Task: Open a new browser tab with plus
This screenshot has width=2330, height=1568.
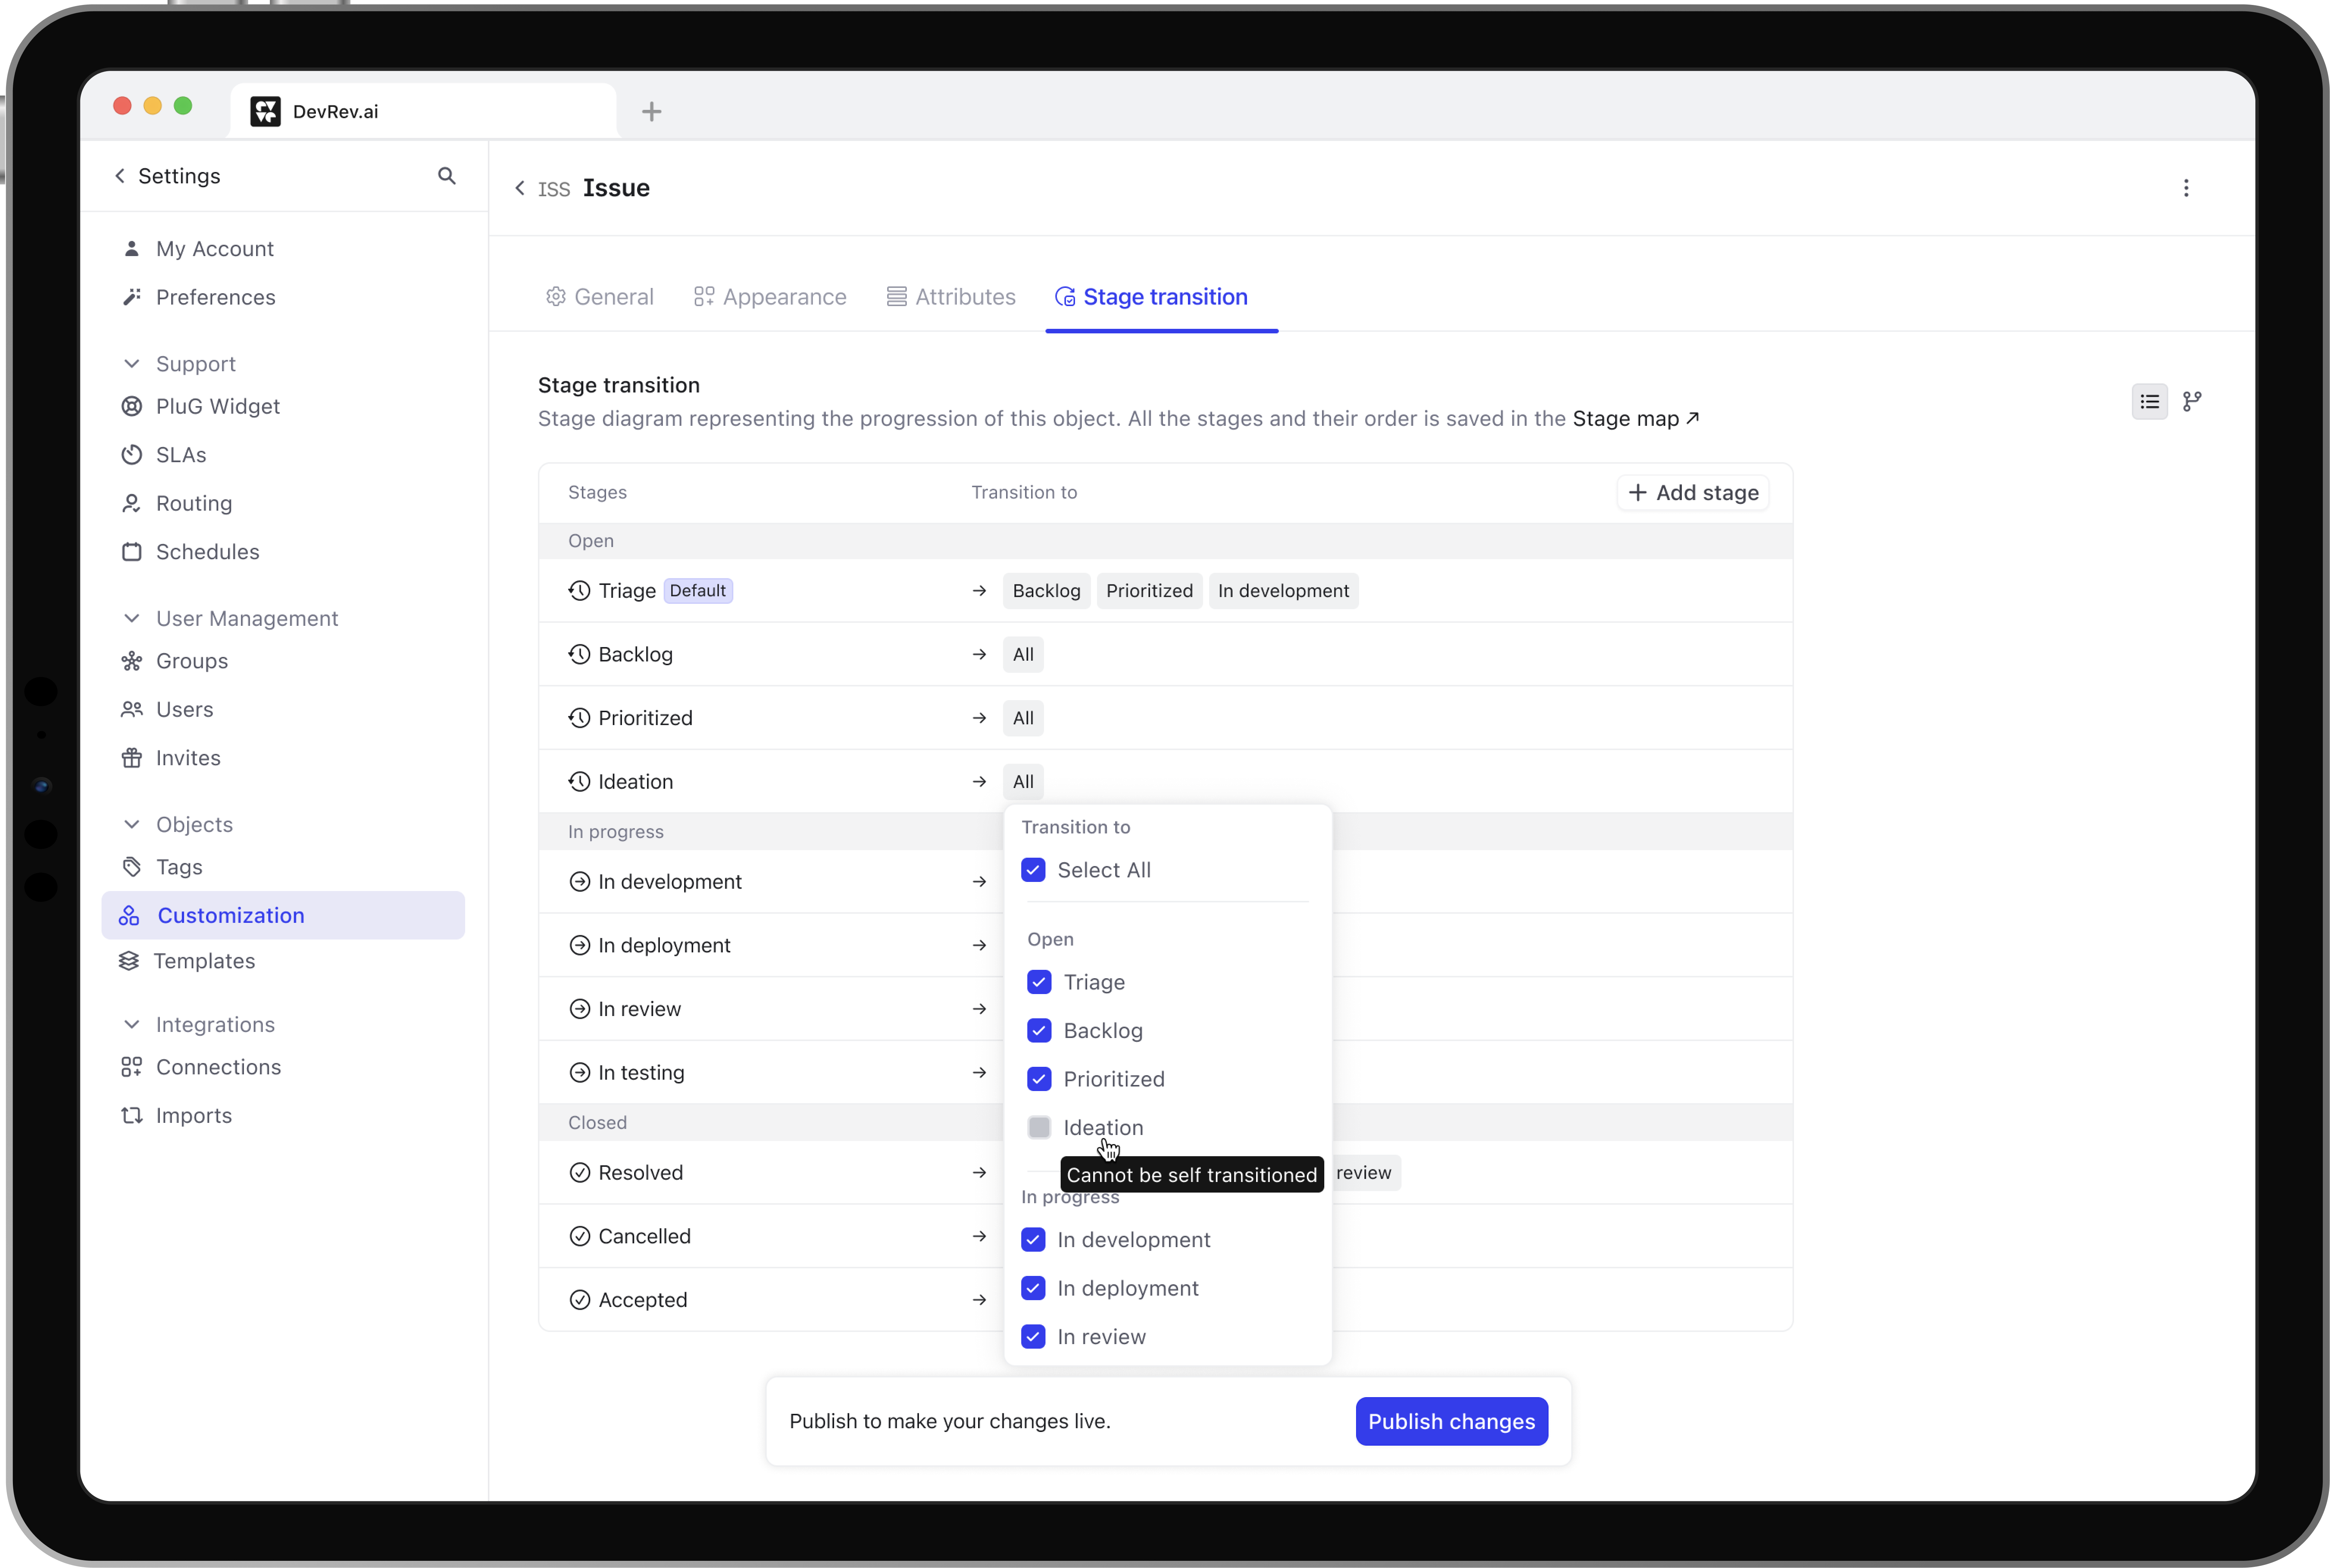Action: coord(651,112)
